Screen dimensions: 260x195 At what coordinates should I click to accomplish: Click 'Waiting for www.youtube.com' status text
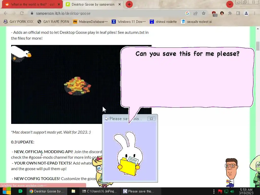[24, 185]
